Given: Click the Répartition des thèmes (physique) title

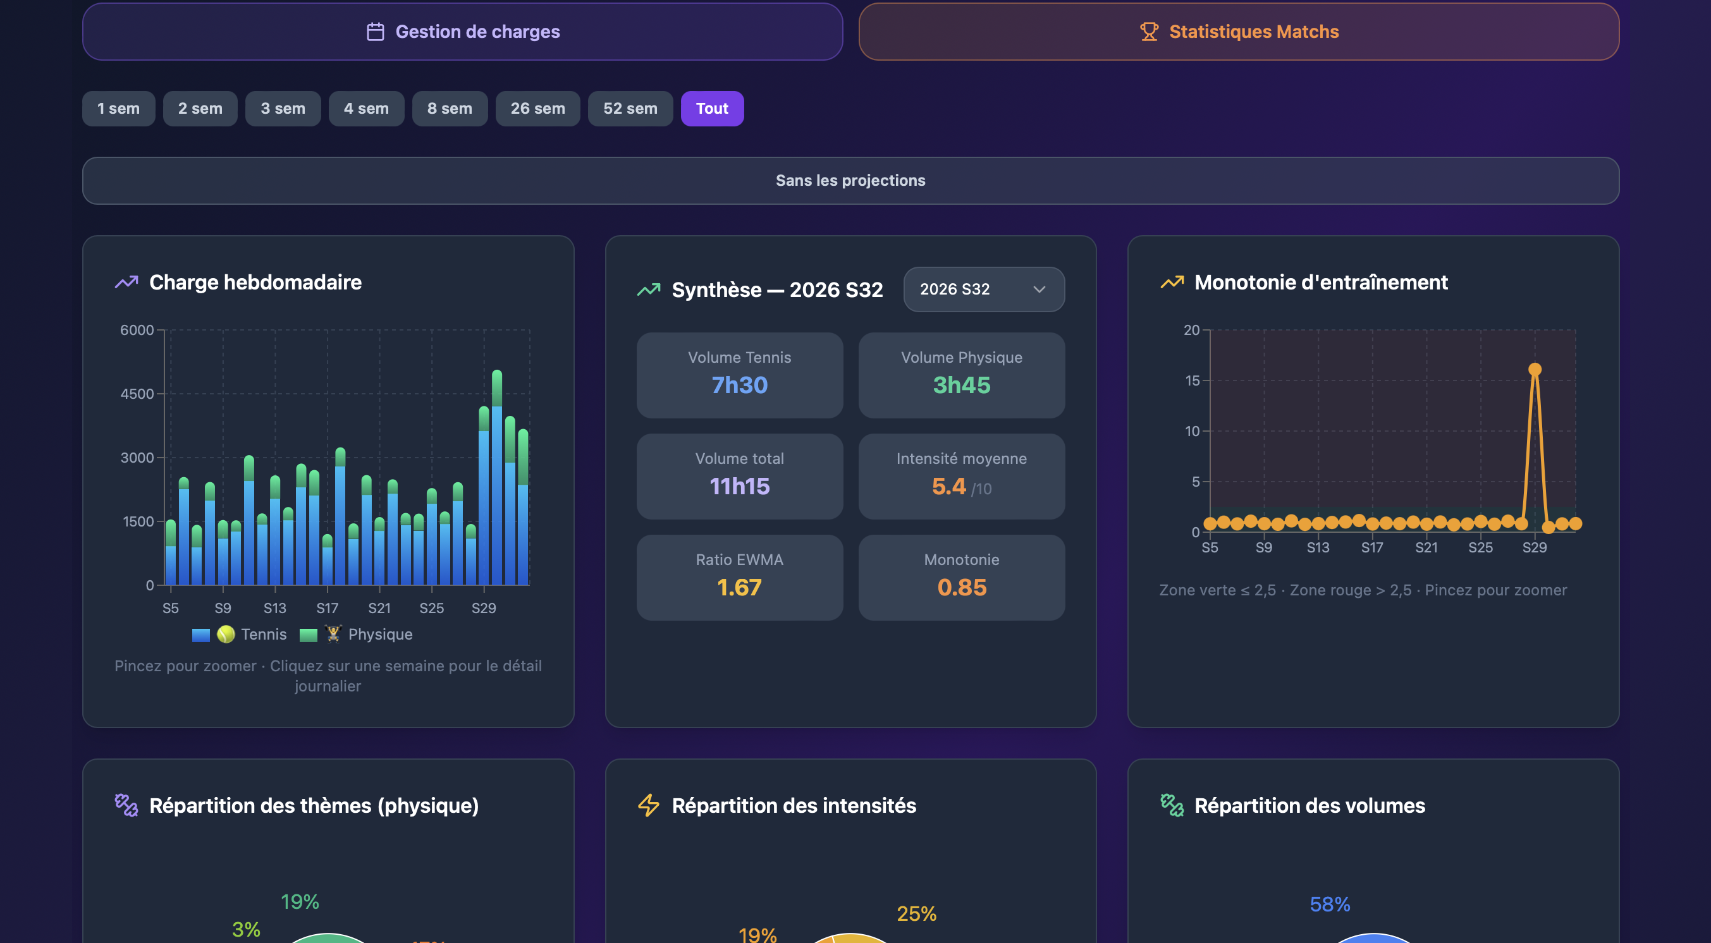Looking at the screenshot, I should coord(314,806).
